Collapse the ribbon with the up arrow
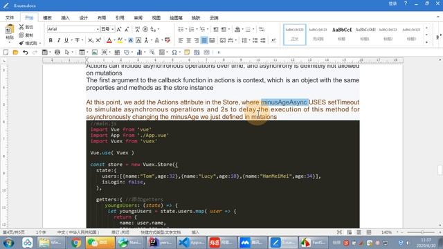Image resolution: width=443 pixels, height=249 pixels. click(x=438, y=17)
